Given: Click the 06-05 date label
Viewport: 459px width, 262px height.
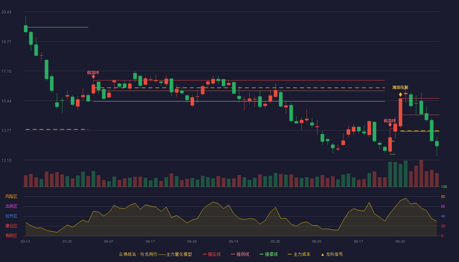Looking at the screenshot, I should coord(317,241).
